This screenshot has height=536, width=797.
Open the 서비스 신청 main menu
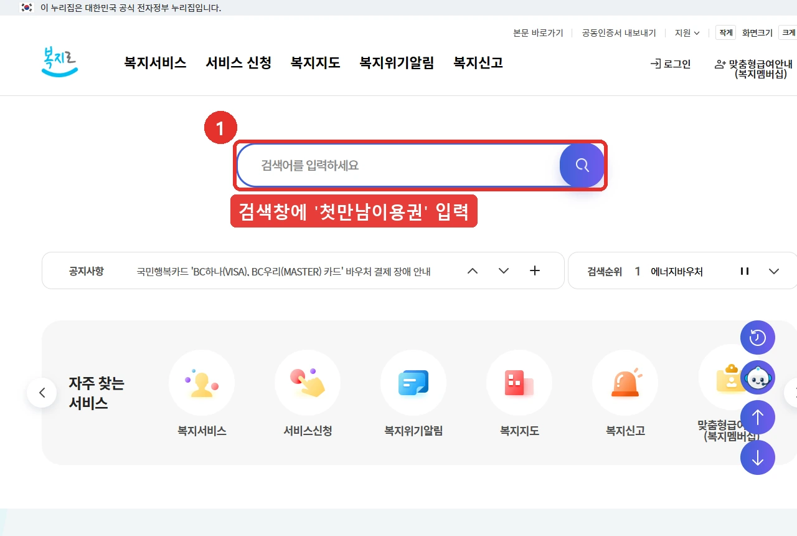238,63
